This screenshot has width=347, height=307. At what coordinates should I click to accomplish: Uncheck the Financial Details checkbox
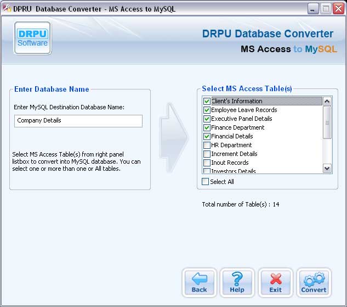coord(207,136)
